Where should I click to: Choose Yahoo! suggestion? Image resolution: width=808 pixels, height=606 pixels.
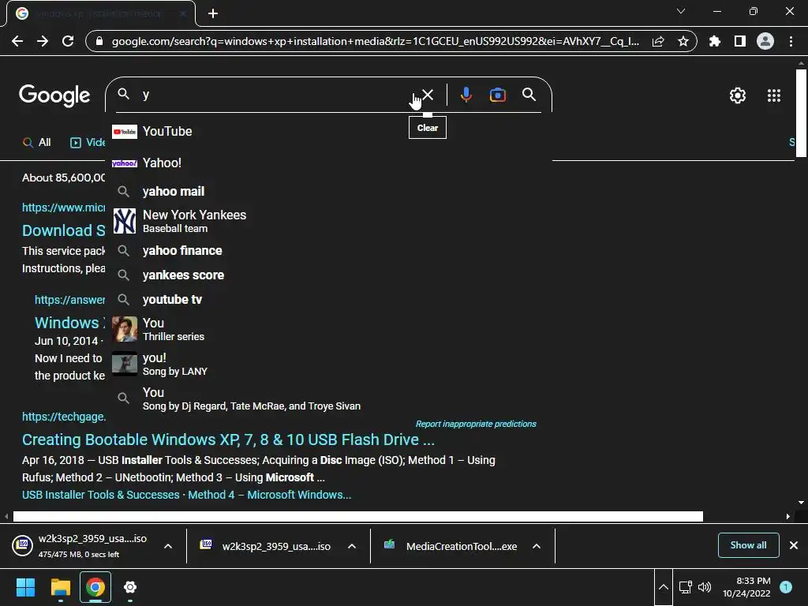coord(327,163)
